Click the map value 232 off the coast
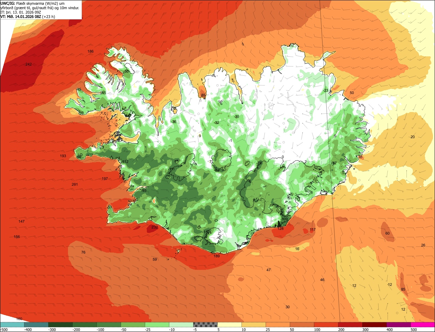The height and width of the screenshot is (332, 435). pos(155,227)
